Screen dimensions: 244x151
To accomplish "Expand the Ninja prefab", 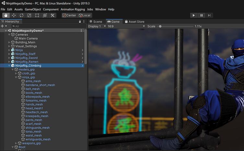I will tap(9, 50).
